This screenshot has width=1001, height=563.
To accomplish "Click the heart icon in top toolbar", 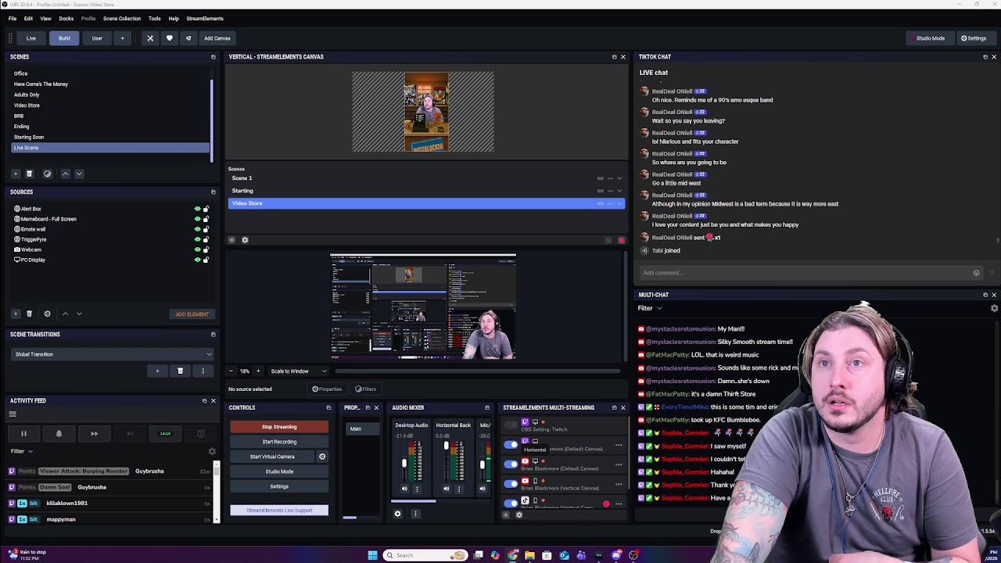I will click(169, 38).
